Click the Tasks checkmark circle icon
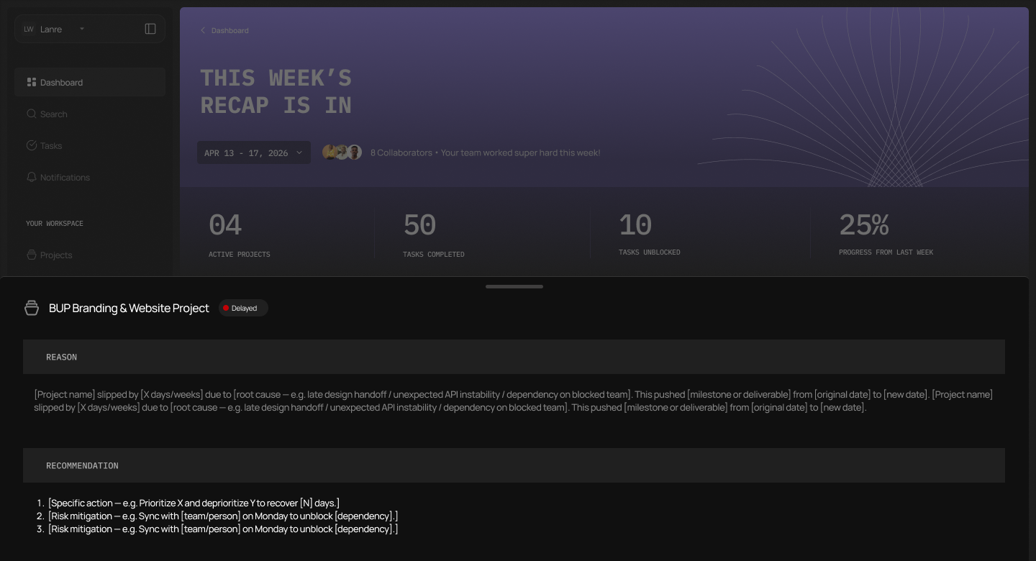1036x561 pixels. coord(32,145)
